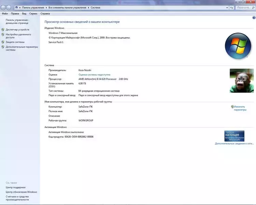The width and height of the screenshot is (256, 205).
Task: Click Изменить параметры link
Action: 240,108
